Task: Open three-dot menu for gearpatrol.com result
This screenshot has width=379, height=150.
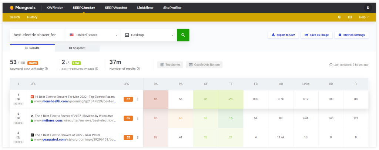Action: 138,137
